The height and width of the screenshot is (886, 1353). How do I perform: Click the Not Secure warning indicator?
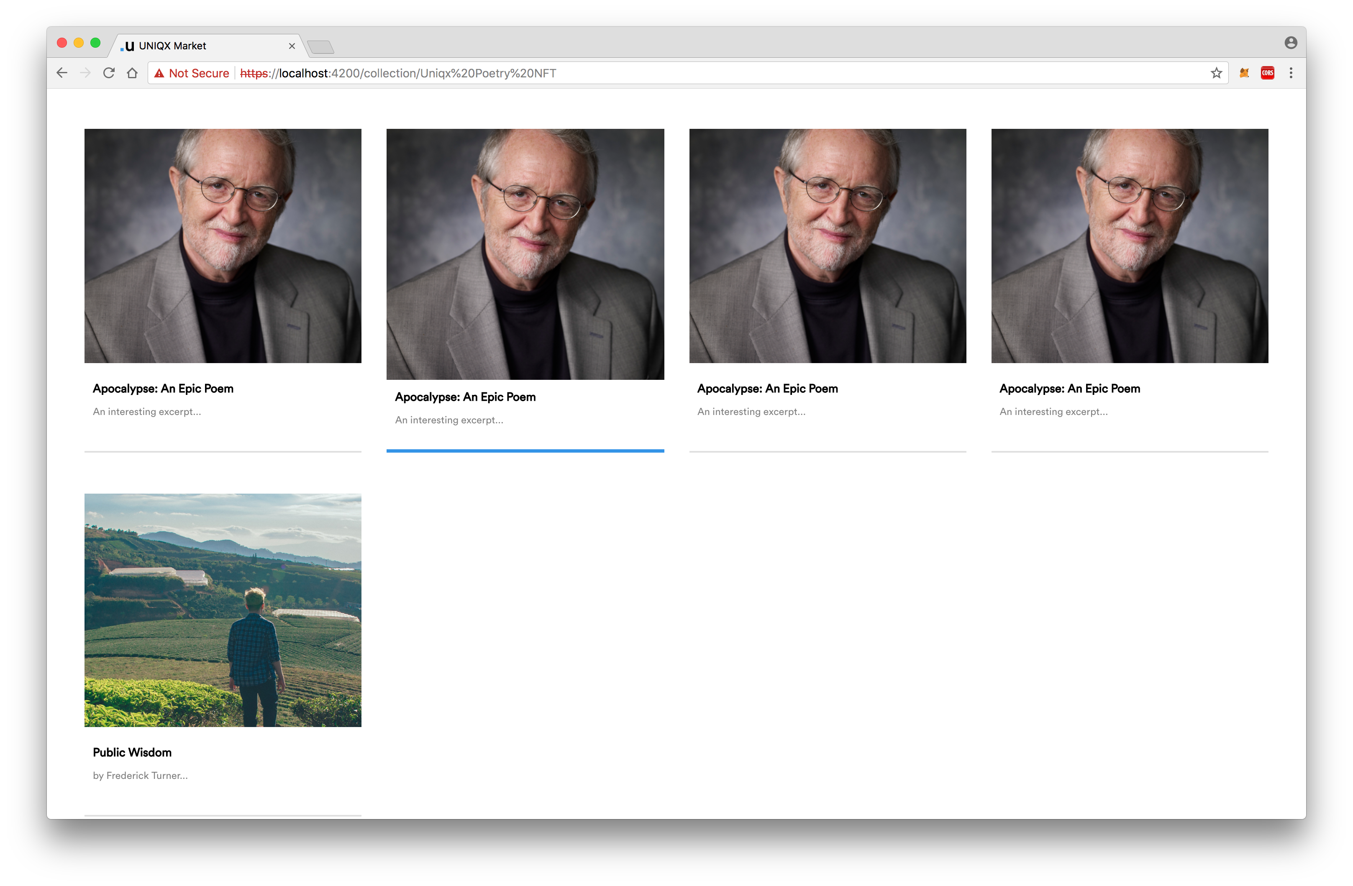click(192, 73)
